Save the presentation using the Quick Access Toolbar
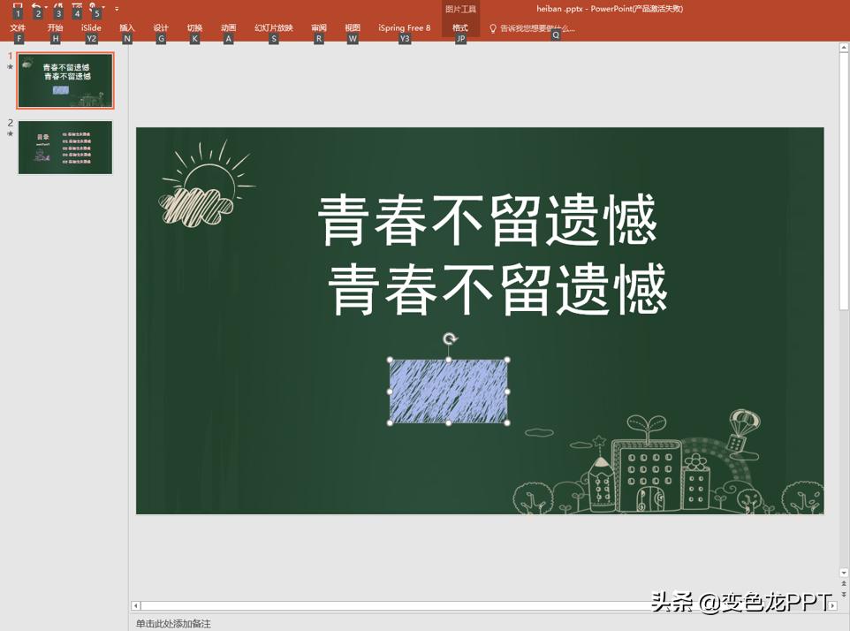Image resolution: width=850 pixels, height=631 pixels. (x=18, y=5)
